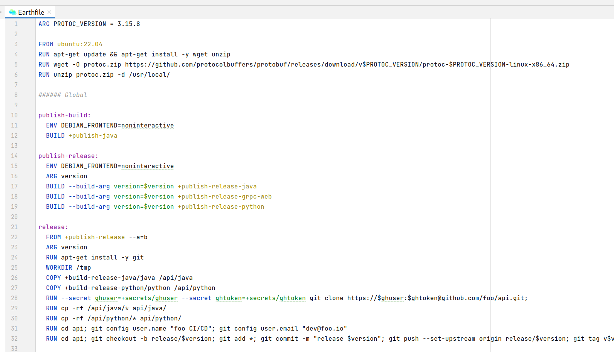Click the '+publish-release-java' target reference

click(217, 186)
